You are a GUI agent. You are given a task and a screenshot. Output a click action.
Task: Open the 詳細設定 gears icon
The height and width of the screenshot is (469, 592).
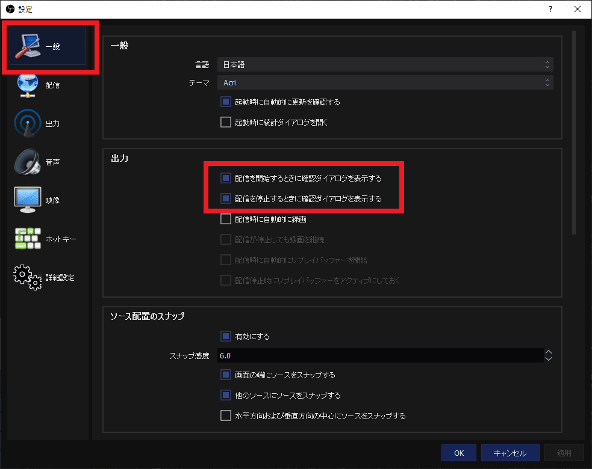click(28, 277)
